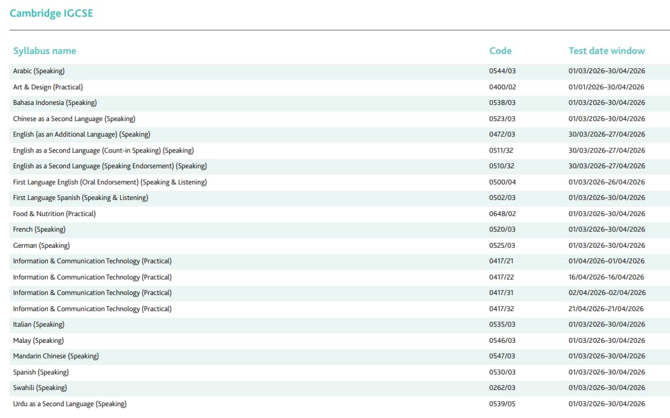The image size is (670, 418).
Task: Click the Food & Nutrition (Practical) entry
Action: pos(54,214)
